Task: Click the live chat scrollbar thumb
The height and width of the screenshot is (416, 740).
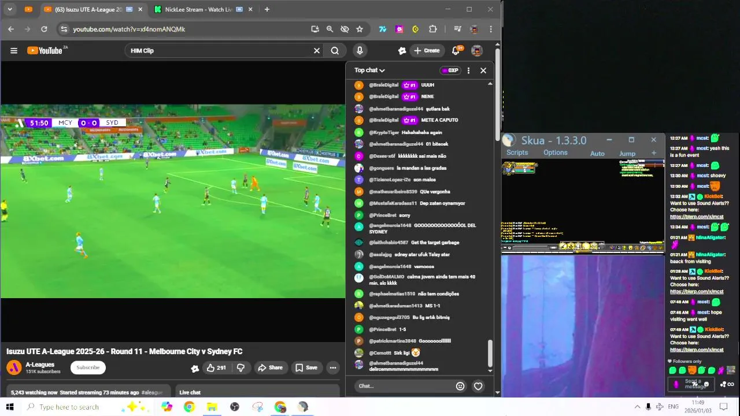Action: point(490,352)
